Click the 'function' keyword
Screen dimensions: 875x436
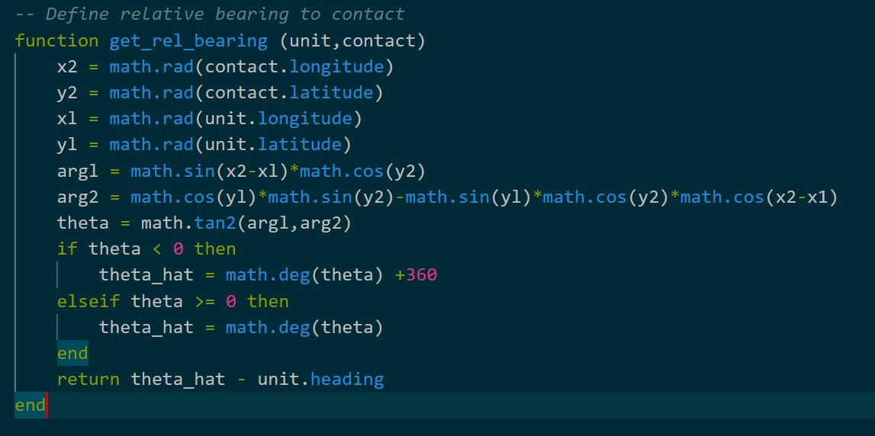(x=56, y=40)
